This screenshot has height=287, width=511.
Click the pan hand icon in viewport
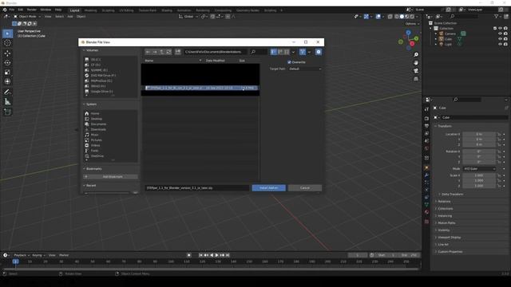pyautogui.click(x=416, y=63)
